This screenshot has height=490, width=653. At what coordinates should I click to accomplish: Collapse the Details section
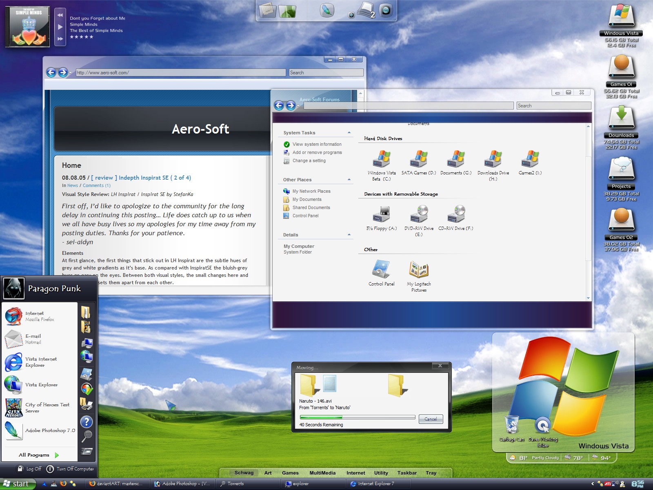pyautogui.click(x=349, y=235)
